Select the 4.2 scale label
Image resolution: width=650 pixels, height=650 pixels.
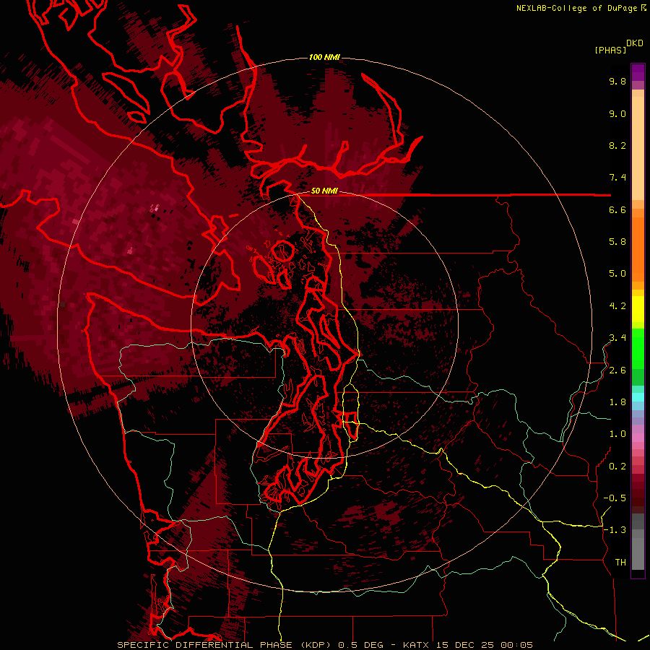[617, 306]
